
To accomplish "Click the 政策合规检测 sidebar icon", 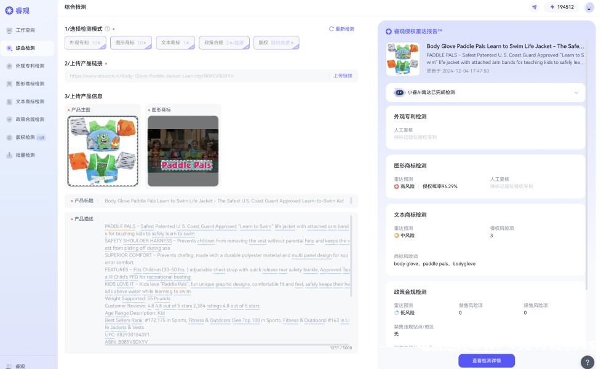I will point(9,119).
